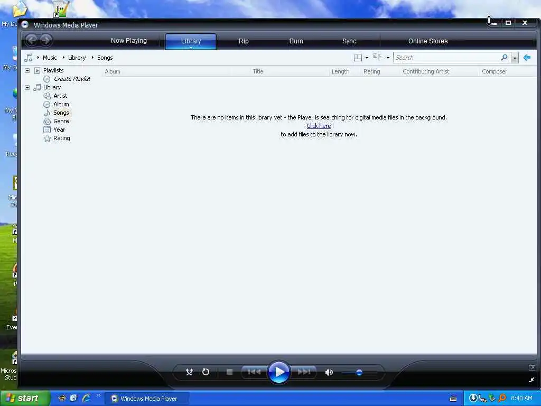Open the search options dropdown arrow
This screenshot has height=406, width=541.
click(515, 58)
